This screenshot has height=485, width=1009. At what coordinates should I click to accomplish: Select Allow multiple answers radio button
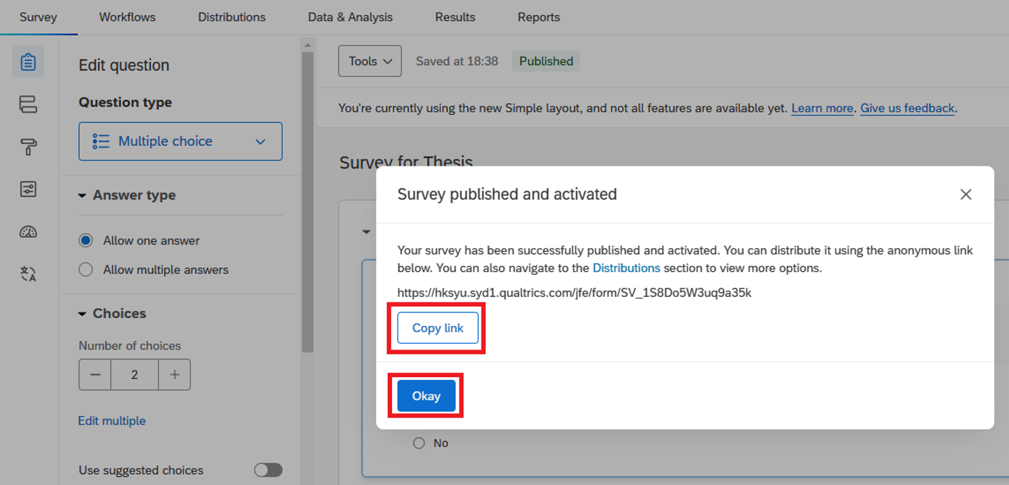[x=86, y=269]
